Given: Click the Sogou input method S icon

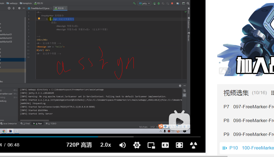Looking at the screenshot, I should coord(161,126).
